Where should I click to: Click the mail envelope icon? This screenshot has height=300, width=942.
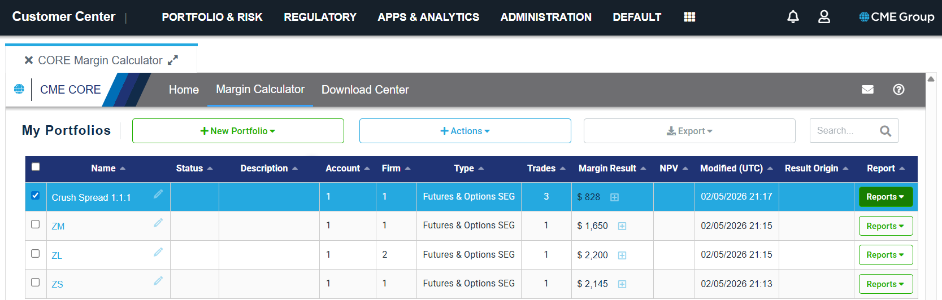867,89
